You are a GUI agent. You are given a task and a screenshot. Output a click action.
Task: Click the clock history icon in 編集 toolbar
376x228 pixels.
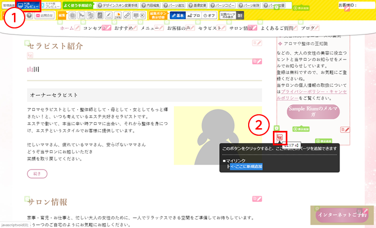(72, 16)
